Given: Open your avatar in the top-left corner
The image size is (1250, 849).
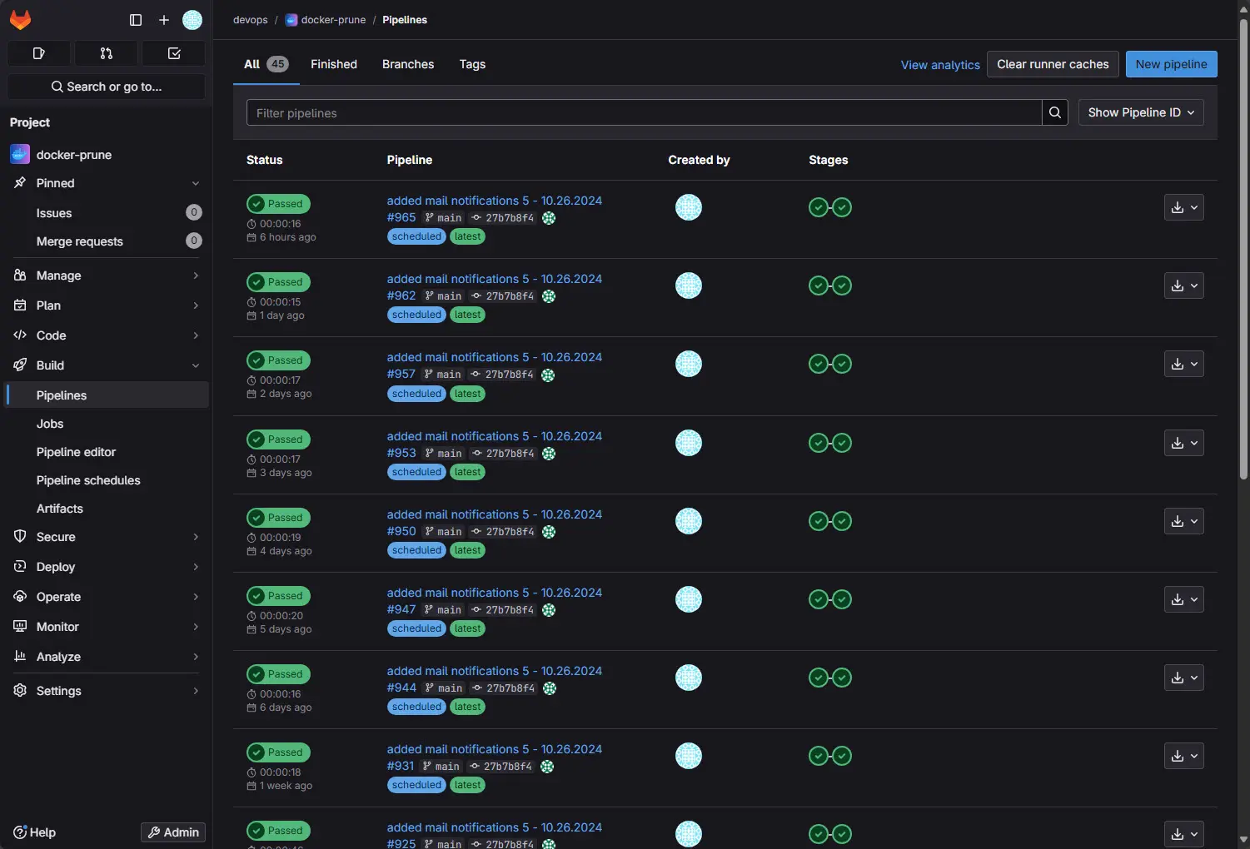Looking at the screenshot, I should pos(192,20).
